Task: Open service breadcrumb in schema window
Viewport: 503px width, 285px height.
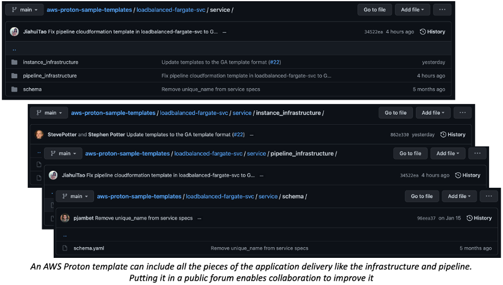Action: click(x=268, y=196)
